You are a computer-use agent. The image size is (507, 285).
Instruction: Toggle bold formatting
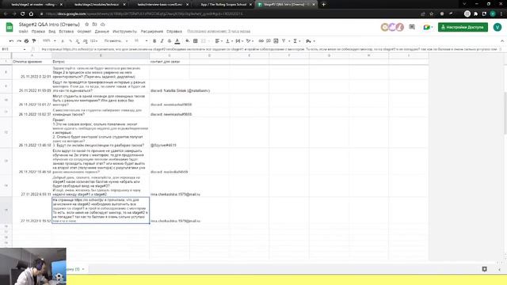(x=154, y=41)
